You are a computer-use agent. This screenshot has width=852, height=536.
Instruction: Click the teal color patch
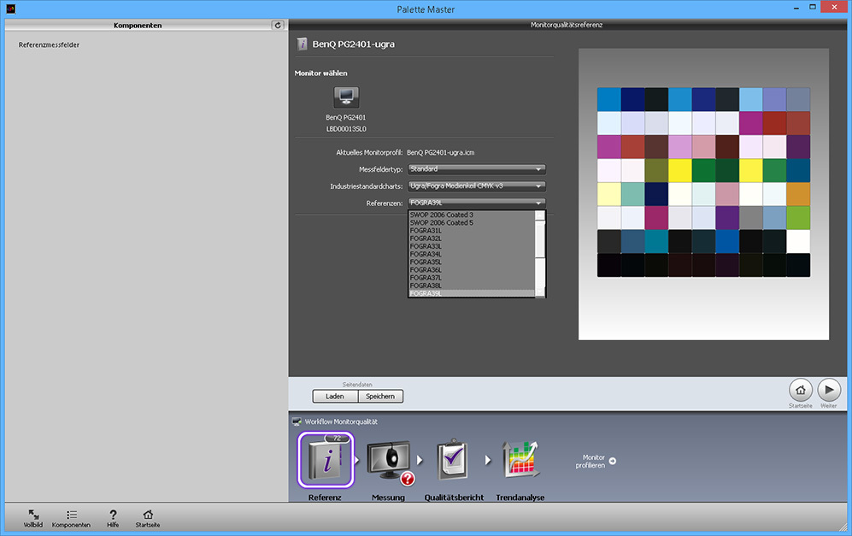coord(656,241)
